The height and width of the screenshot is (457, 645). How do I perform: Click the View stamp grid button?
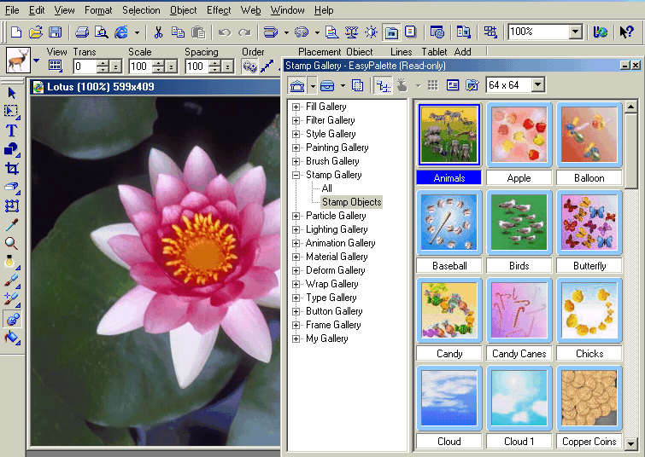(56, 66)
